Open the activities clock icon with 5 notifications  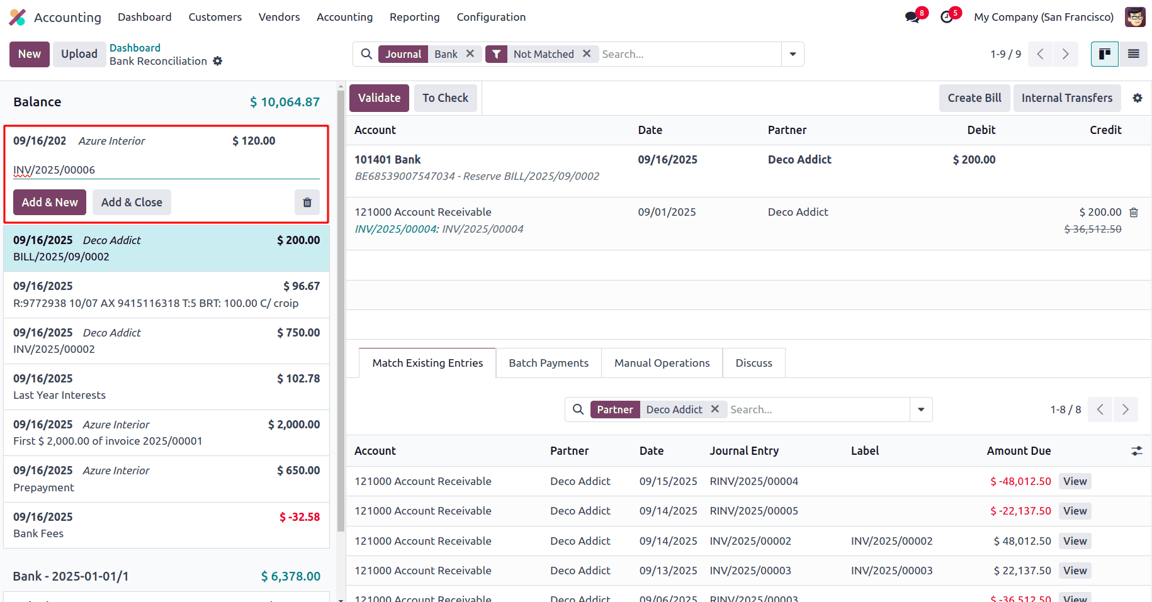947,16
